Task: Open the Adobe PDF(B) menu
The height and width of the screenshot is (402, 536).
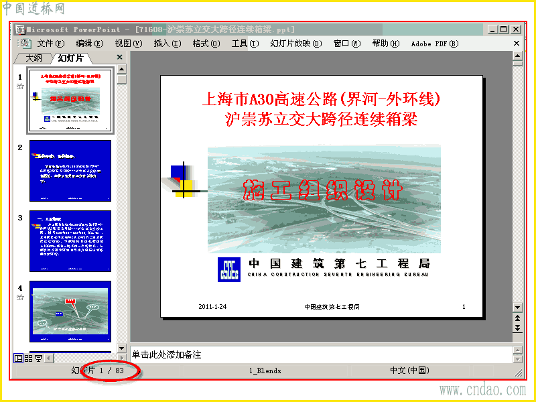Action: (x=434, y=44)
